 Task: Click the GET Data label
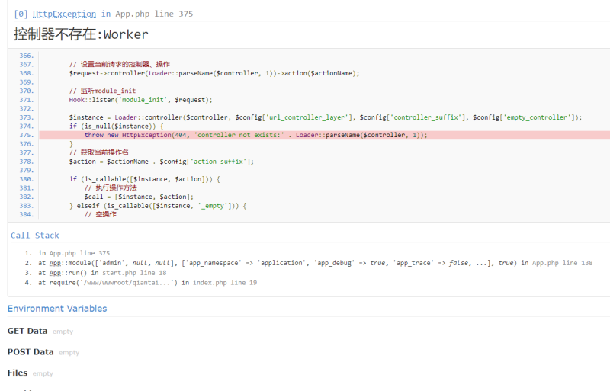(27, 331)
